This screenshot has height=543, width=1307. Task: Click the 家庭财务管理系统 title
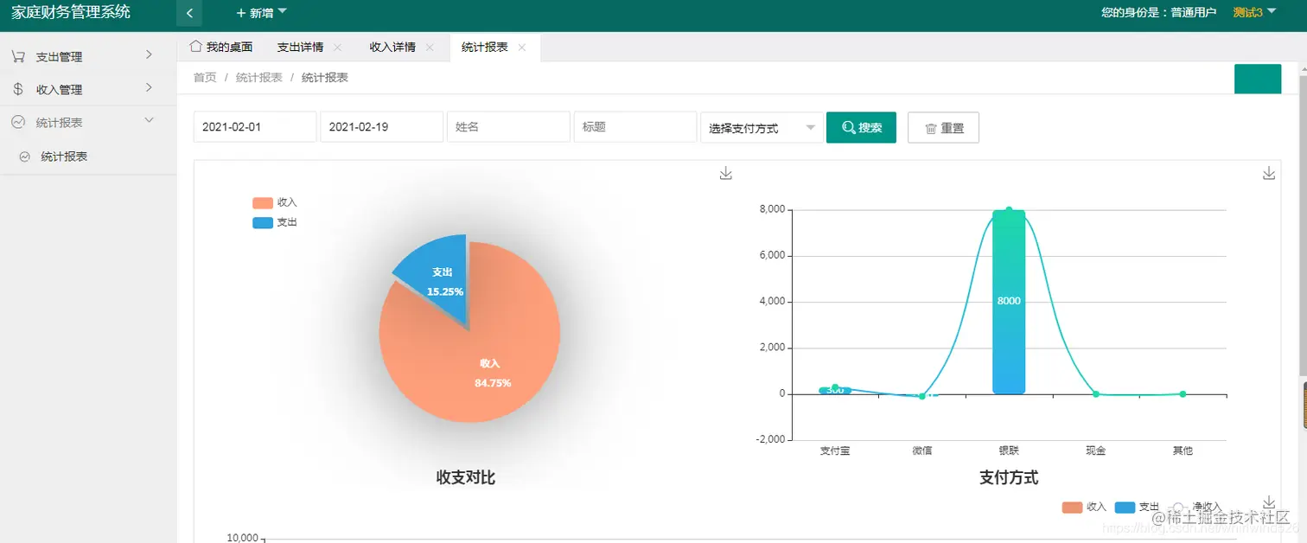click(x=71, y=12)
